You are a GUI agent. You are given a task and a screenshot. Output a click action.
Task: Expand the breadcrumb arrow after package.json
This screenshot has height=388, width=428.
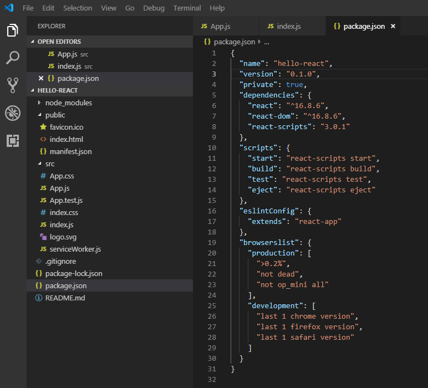tap(259, 42)
